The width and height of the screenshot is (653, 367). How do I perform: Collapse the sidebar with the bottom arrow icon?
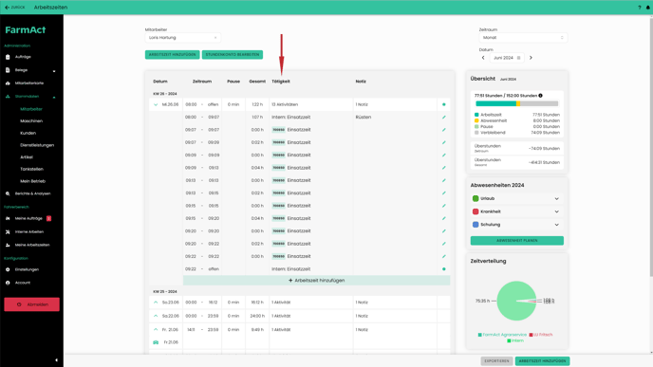[x=56, y=360]
